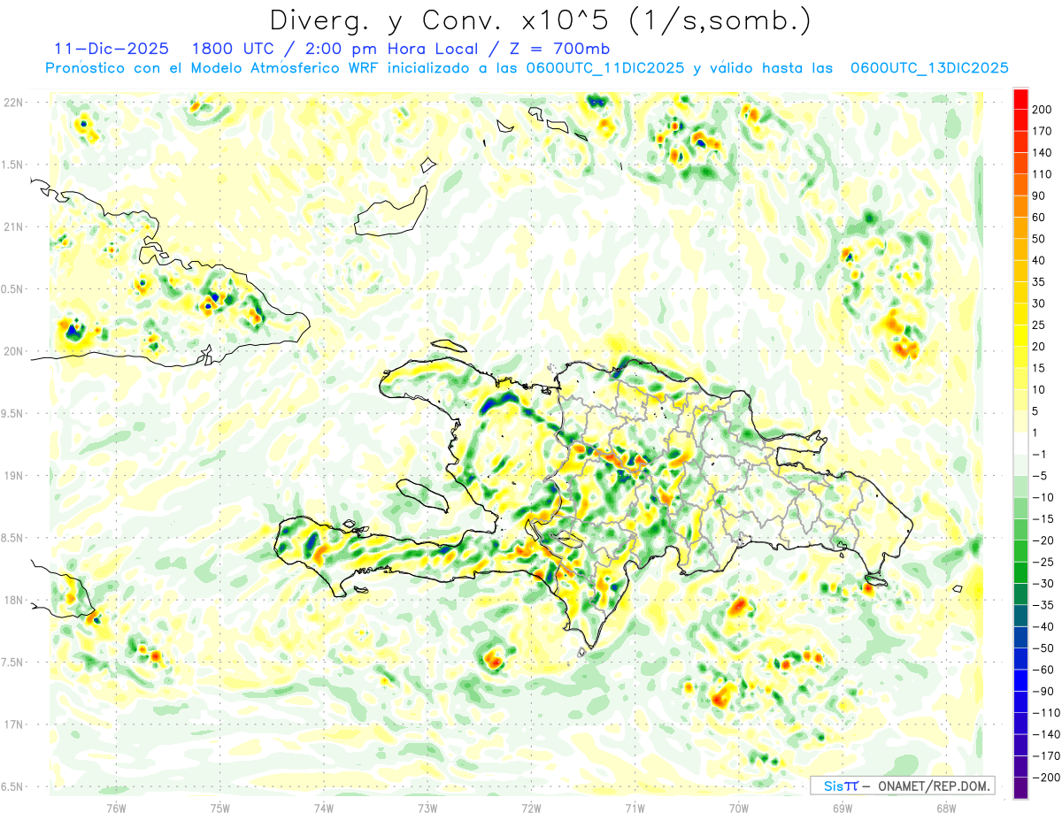Image resolution: width=1062 pixels, height=820 pixels.
Task: Click the "71W" longitude label
Action: pyautogui.click(x=635, y=807)
